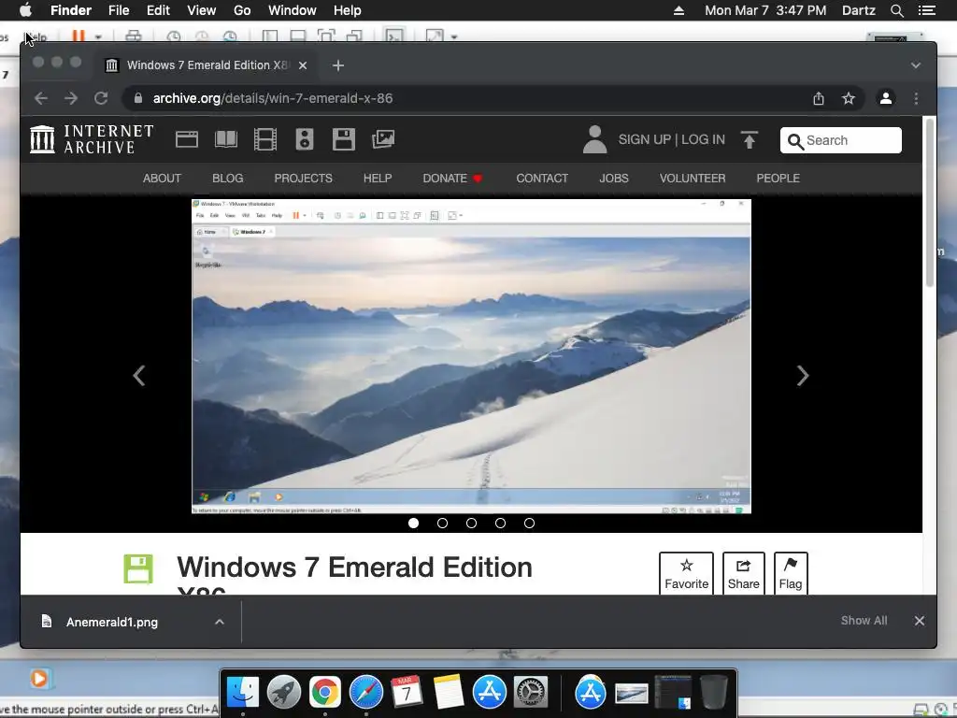Open the PROJECTS nav link
Image resolution: width=957 pixels, height=718 pixels.
[x=304, y=179]
